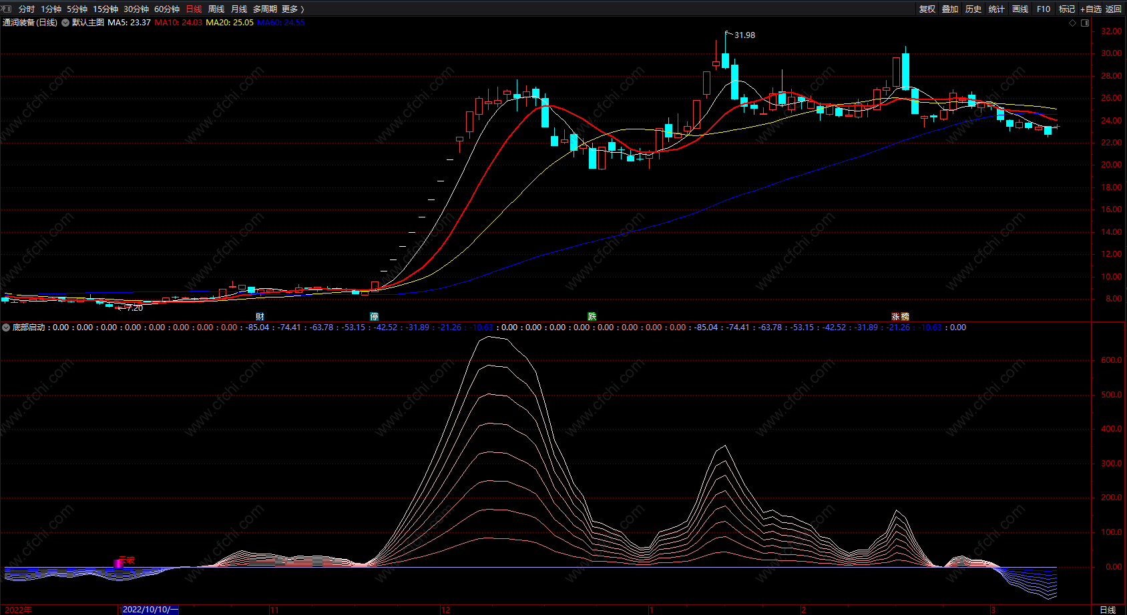
Task: Click the 跌 event marker icon
Action: pyautogui.click(x=592, y=316)
